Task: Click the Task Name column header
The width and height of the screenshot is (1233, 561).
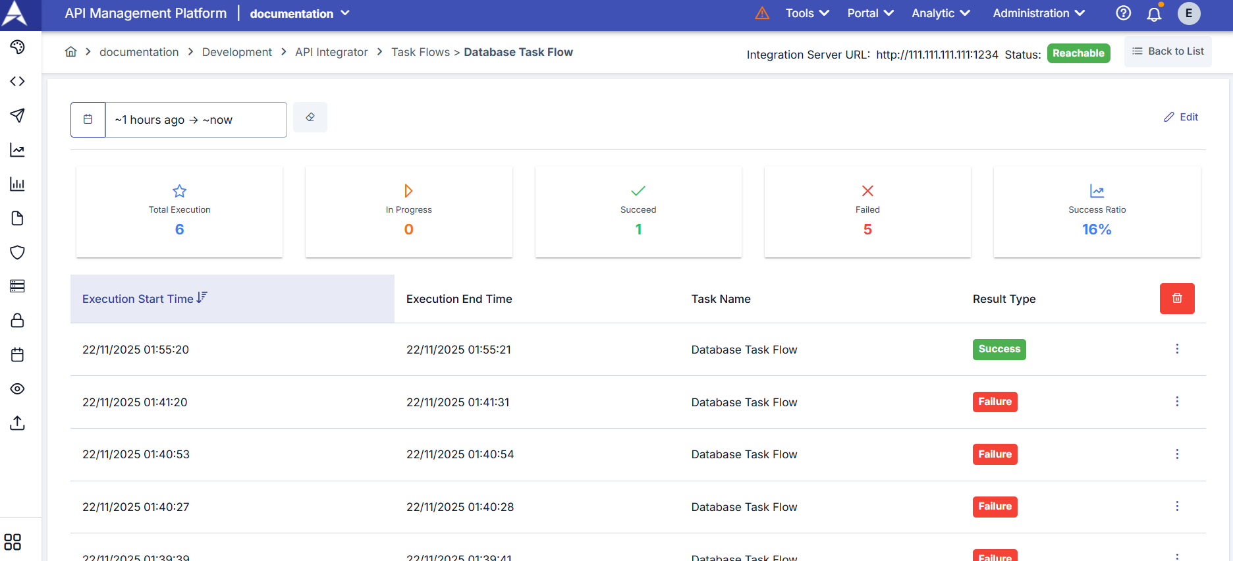Action: (x=721, y=299)
